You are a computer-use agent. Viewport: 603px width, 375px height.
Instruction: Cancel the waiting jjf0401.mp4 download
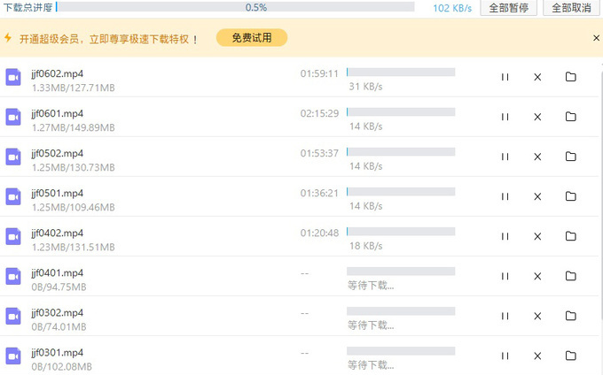(537, 276)
